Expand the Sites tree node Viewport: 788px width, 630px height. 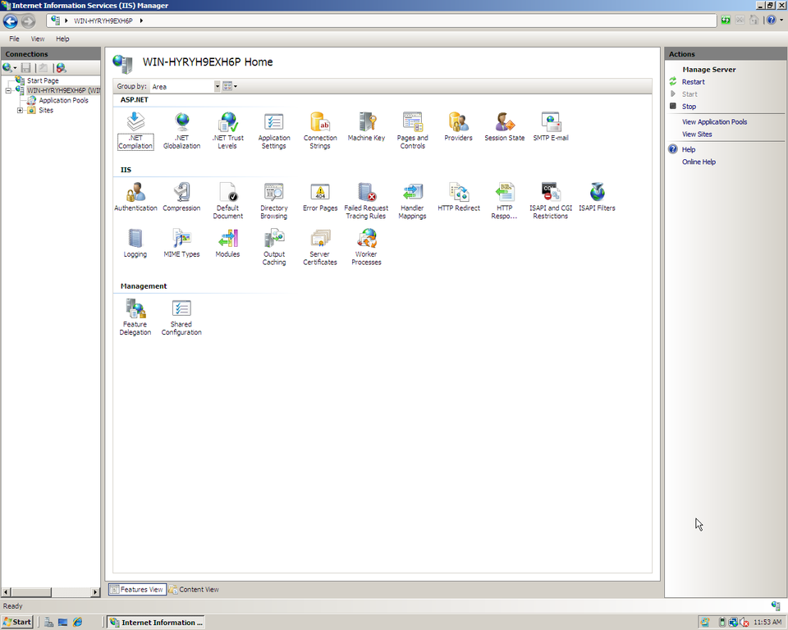(x=20, y=110)
